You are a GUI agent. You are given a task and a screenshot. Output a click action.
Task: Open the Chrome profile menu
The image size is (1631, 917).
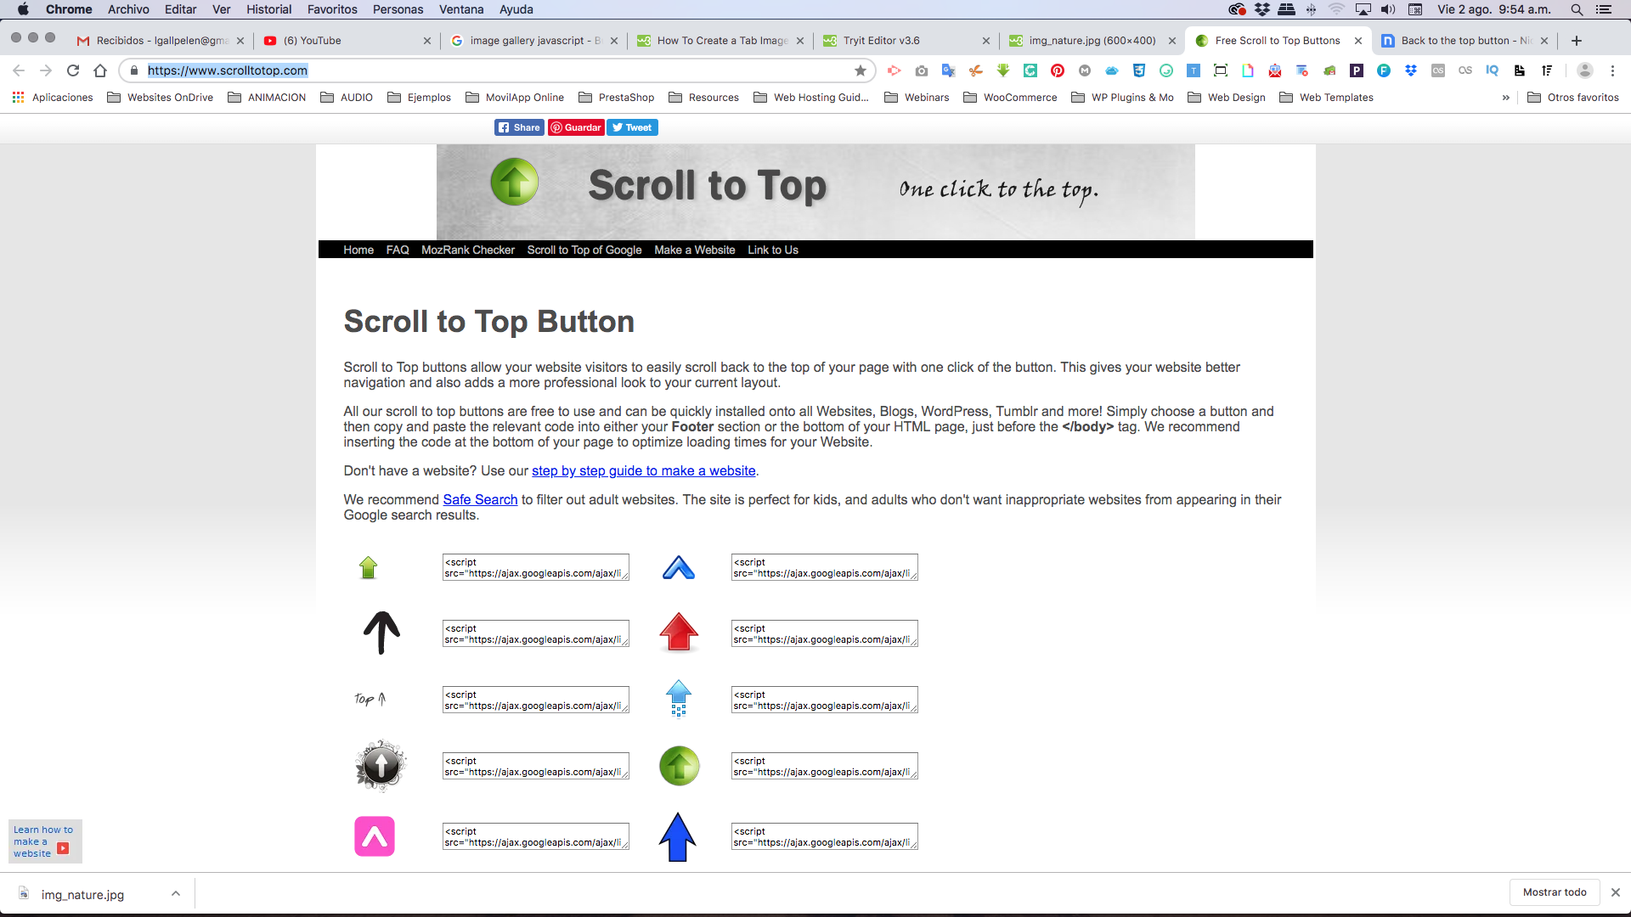pos(1587,70)
